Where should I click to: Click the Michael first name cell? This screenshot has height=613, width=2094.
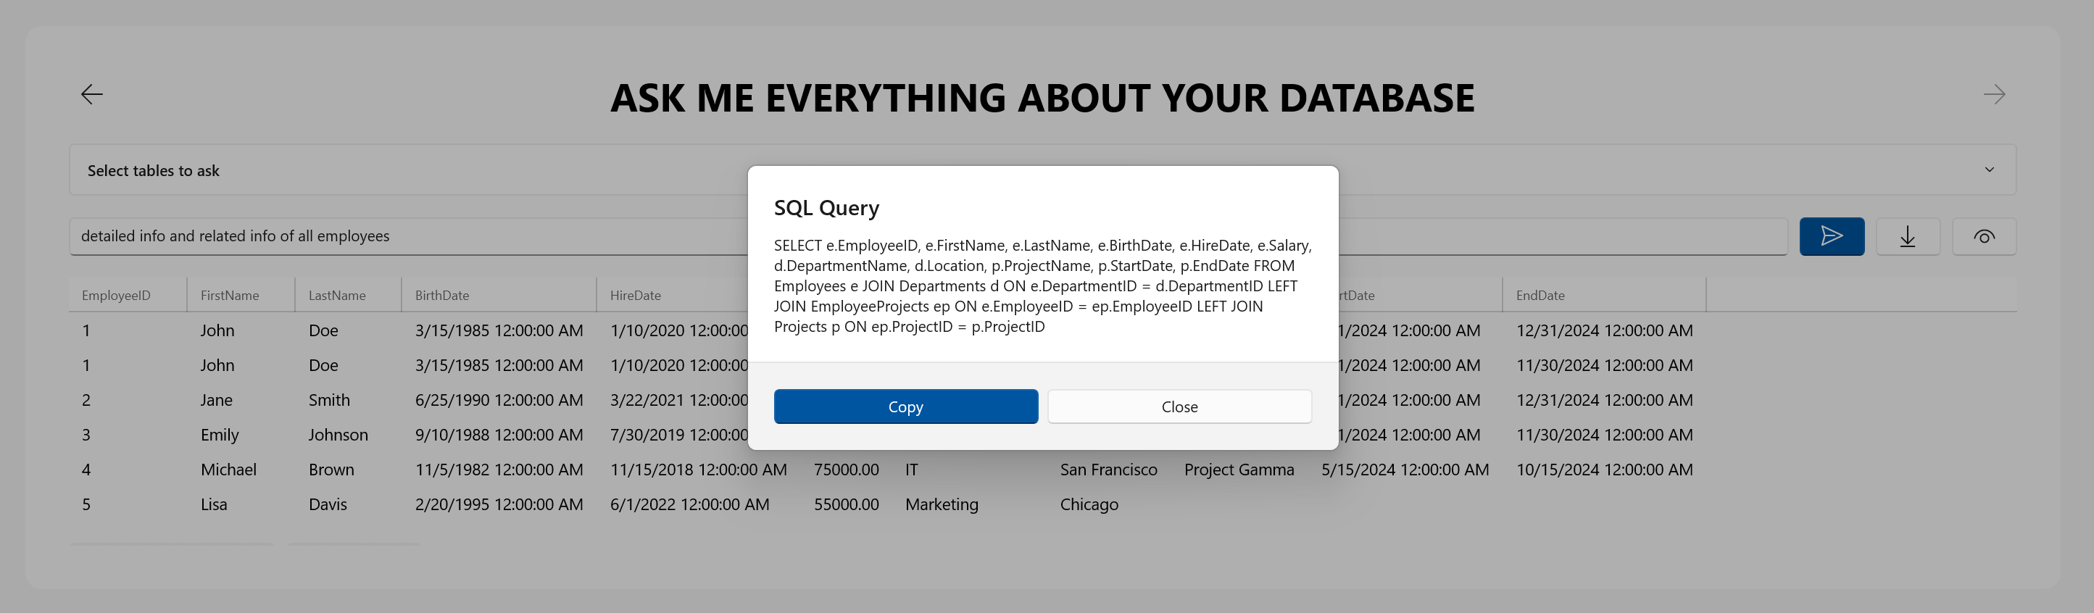(x=228, y=470)
